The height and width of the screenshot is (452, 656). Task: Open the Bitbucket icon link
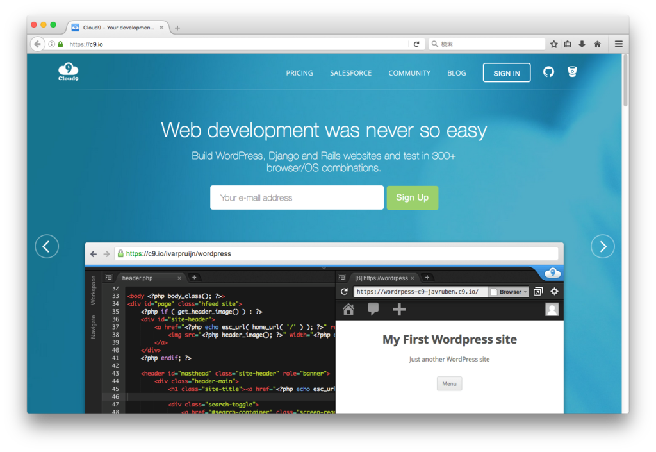point(572,72)
